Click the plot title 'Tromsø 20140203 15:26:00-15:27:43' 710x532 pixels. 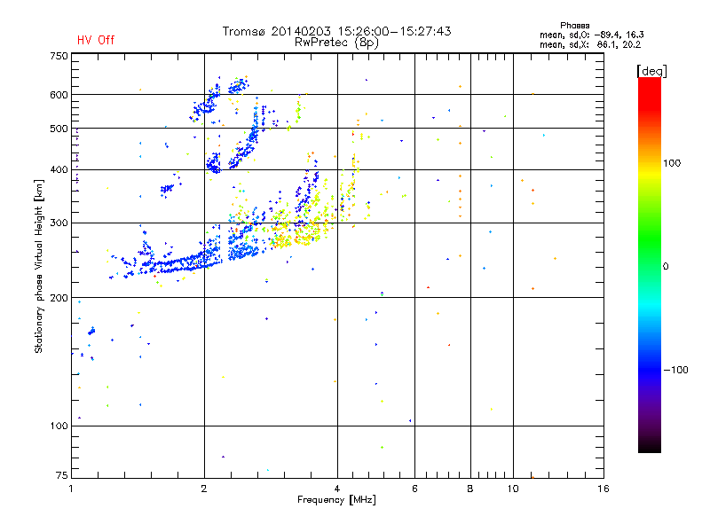click(336, 31)
